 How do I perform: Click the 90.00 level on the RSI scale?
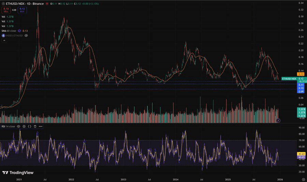point(302,127)
